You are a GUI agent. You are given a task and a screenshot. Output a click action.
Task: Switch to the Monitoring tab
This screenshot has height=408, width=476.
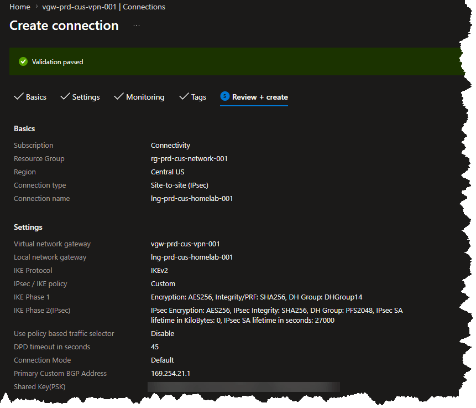click(139, 97)
